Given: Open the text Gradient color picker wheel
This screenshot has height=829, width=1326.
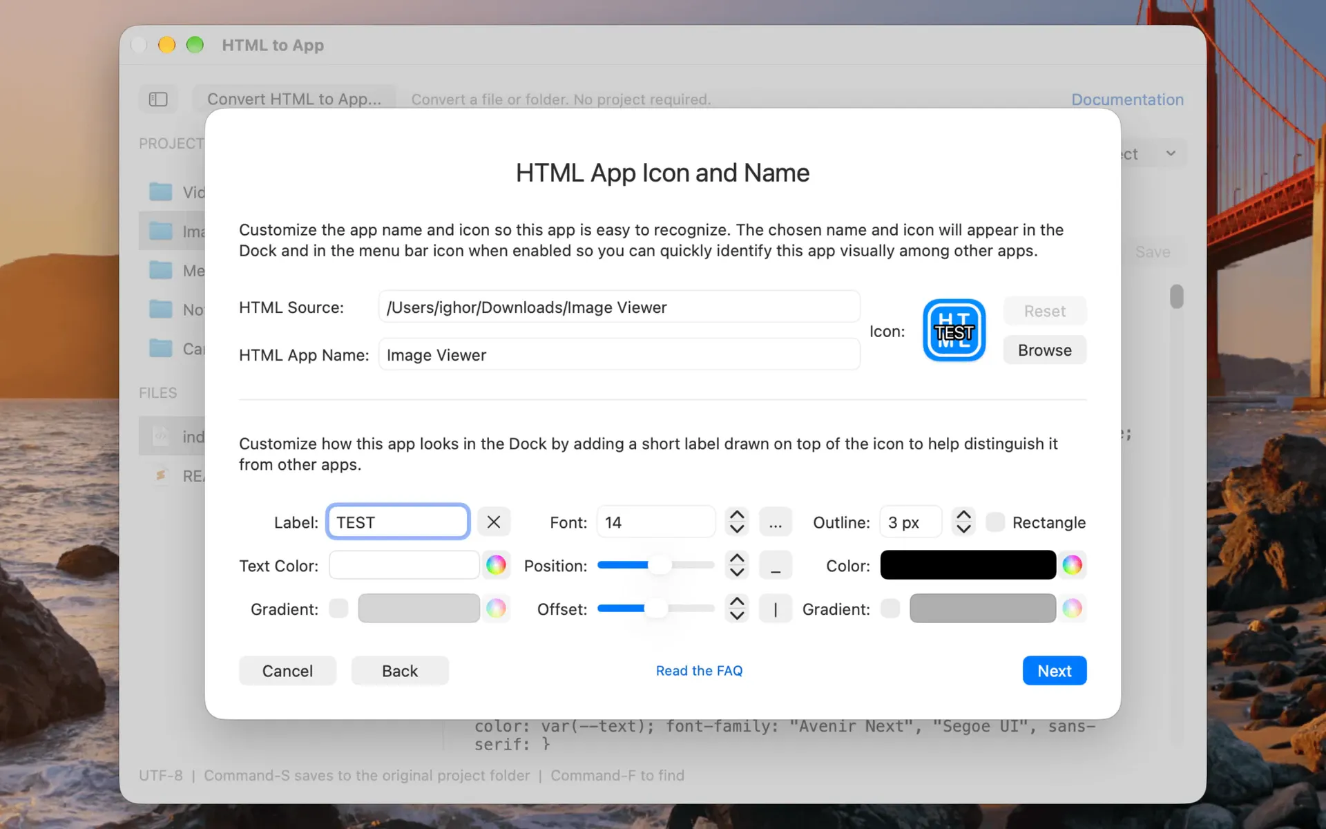Looking at the screenshot, I should [x=496, y=609].
